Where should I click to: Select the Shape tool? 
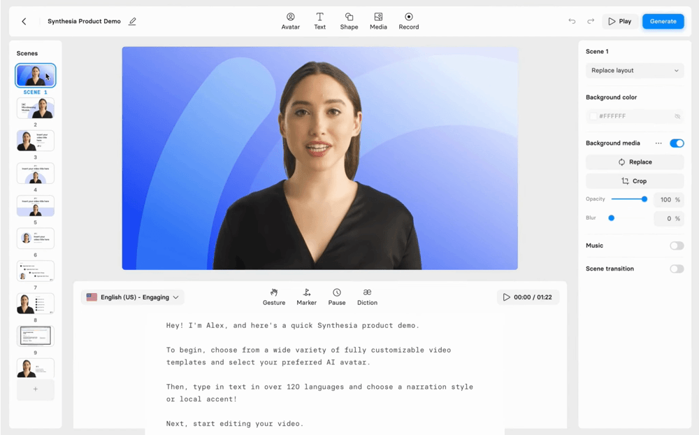pos(349,21)
